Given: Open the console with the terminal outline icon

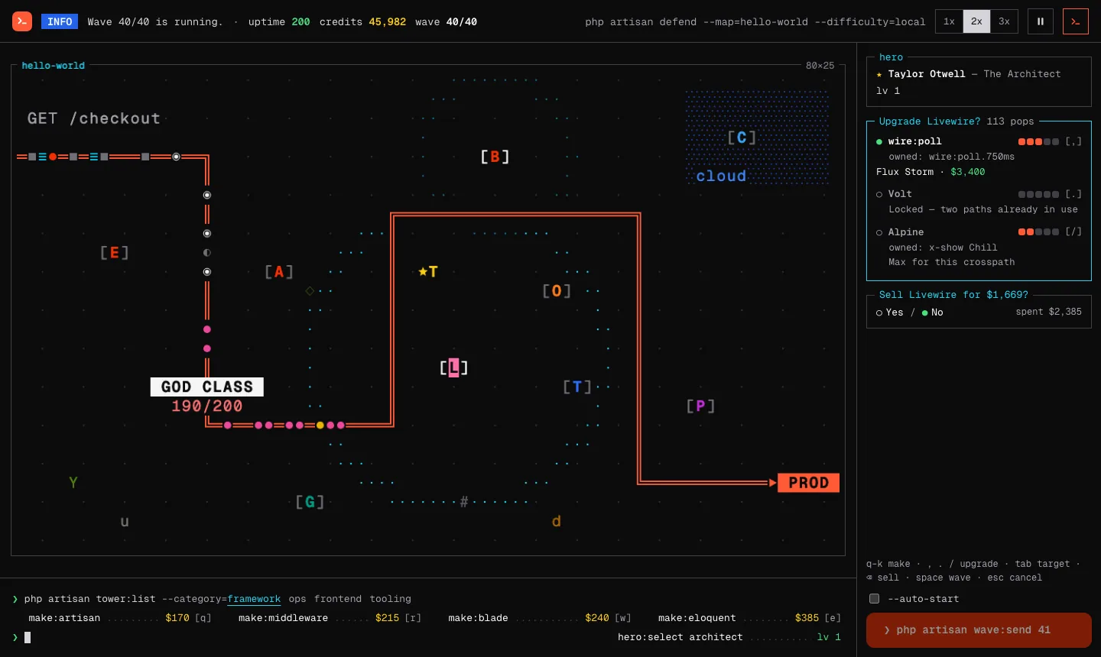Looking at the screenshot, I should click(1076, 21).
